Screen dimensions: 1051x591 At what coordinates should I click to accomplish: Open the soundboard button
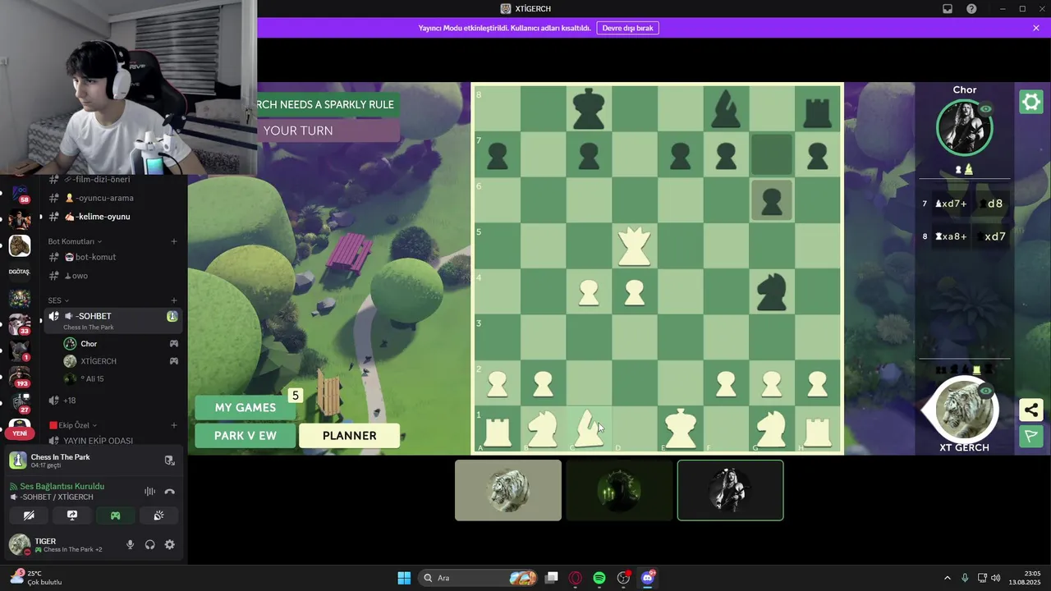pos(158,515)
